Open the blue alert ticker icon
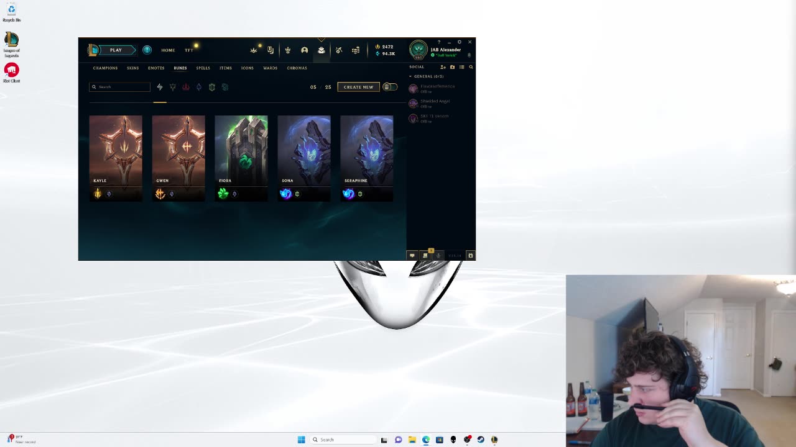Image resolution: width=796 pixels, height=447 pixels. pyautogui.click(x=147, y=50)
